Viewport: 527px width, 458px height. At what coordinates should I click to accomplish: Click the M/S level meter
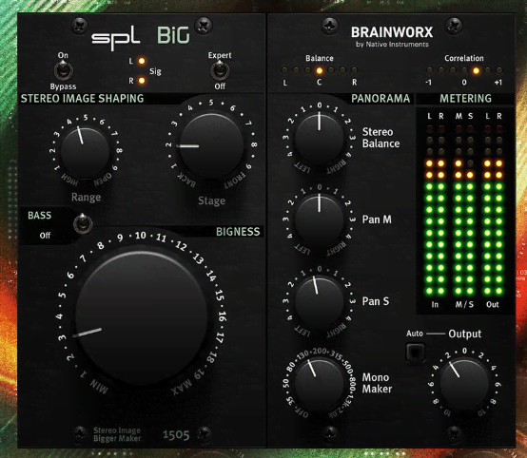click(x=464, y=210)
